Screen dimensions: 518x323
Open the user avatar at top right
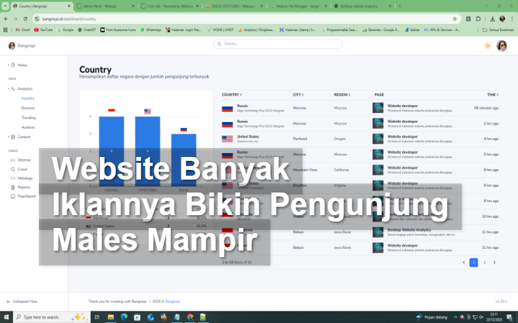click(501, 46)
